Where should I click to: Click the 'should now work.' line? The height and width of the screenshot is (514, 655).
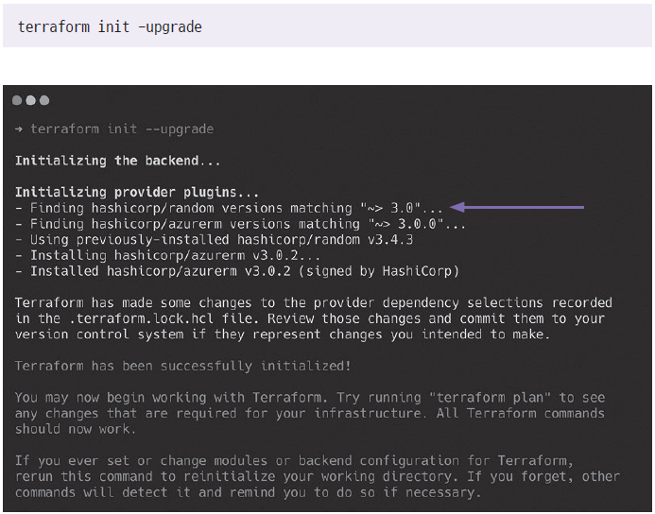pyautogui.click(x=76, y=429)
